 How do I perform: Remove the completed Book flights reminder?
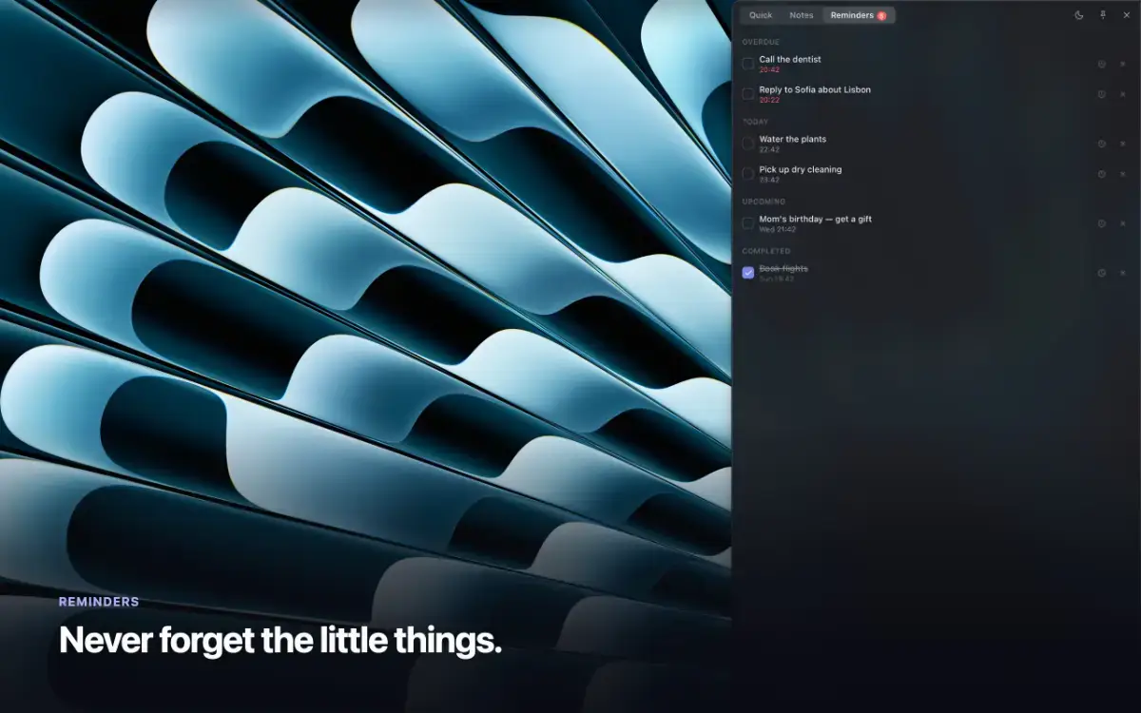pyautogui.click(x=1123, y=273)
